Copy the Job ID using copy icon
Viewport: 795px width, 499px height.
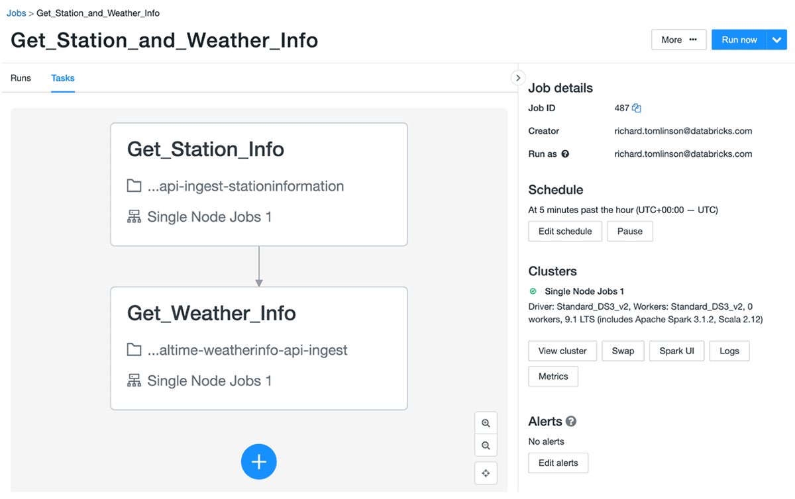pos(637,108)
